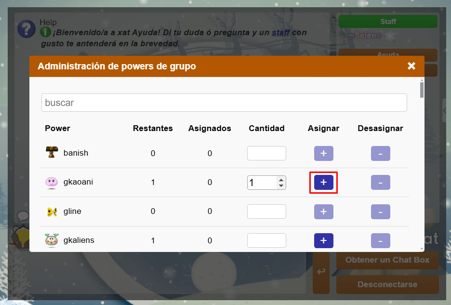Click the gkaoani pink smiley icon

52,183
